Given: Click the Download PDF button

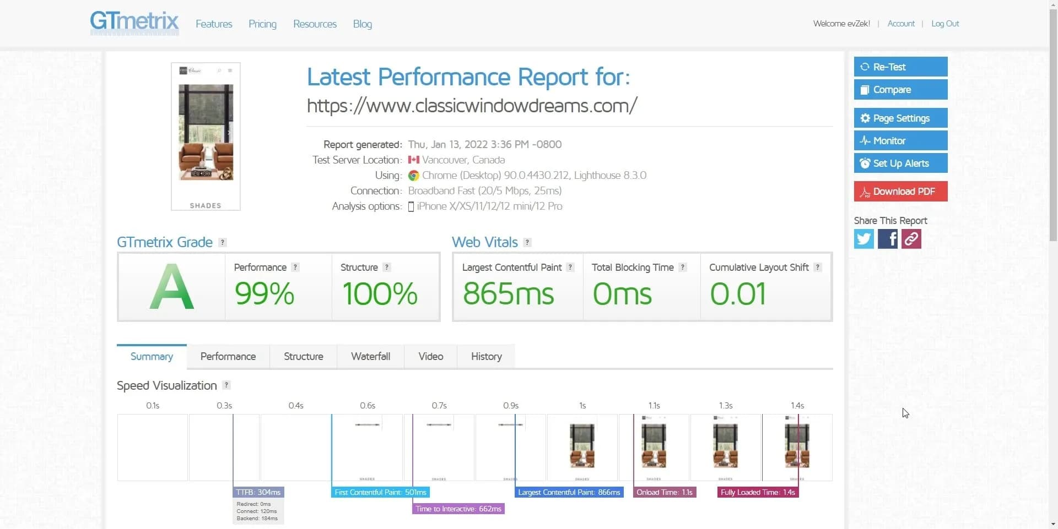Looking at the screenshot, I should point(900,192).
